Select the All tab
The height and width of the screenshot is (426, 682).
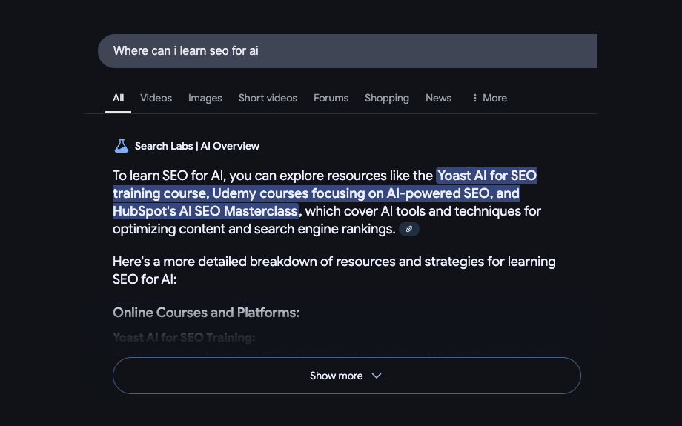(119, 99)
